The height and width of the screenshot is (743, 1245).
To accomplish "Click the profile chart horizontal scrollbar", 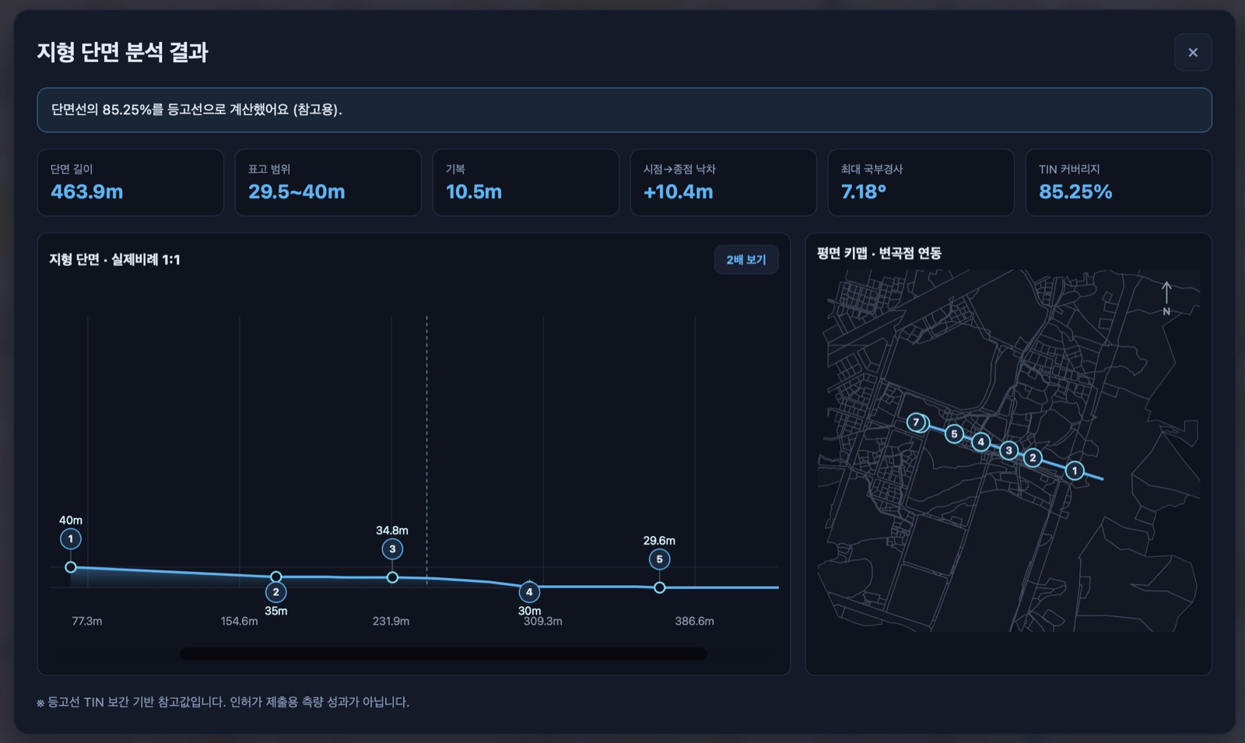I will pyautogui.click(x=443, y=654).
